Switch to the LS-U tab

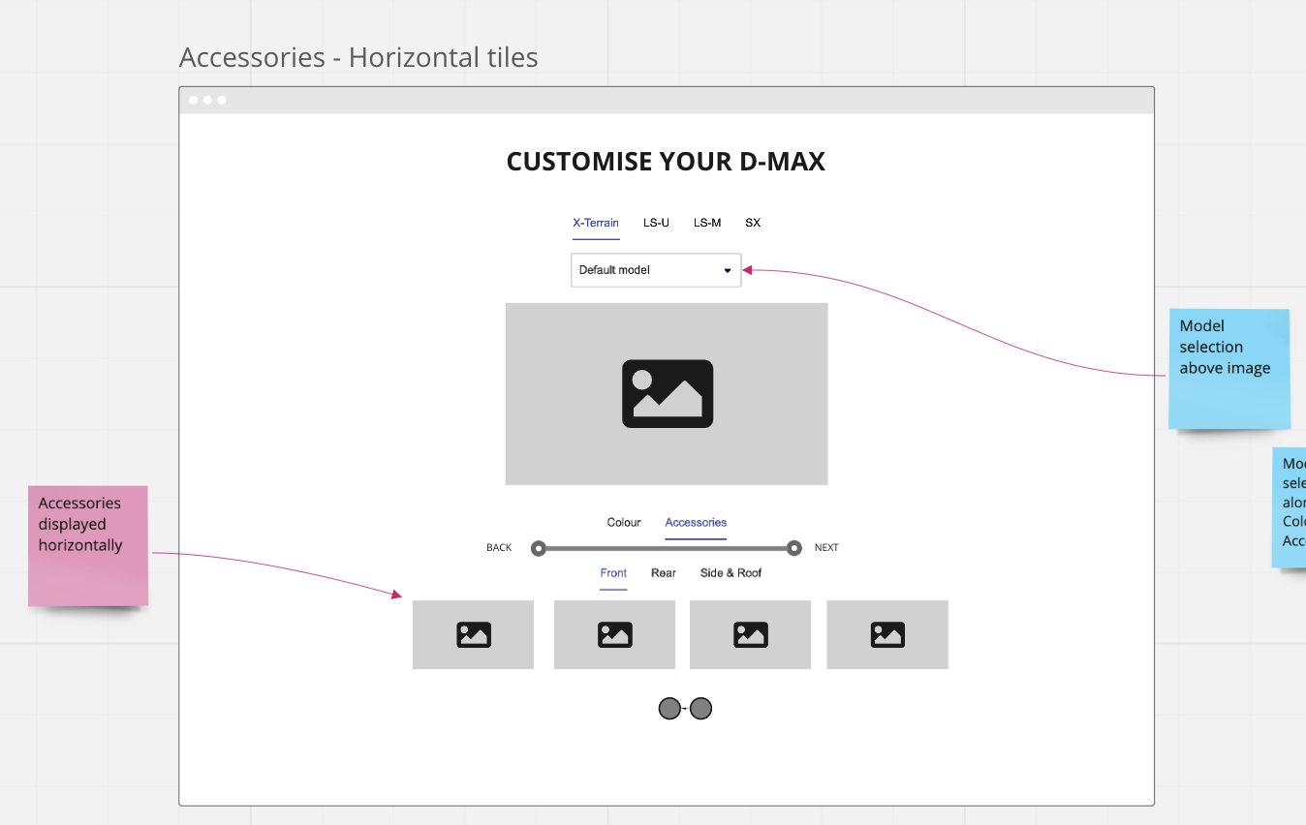tap(656, 223)
